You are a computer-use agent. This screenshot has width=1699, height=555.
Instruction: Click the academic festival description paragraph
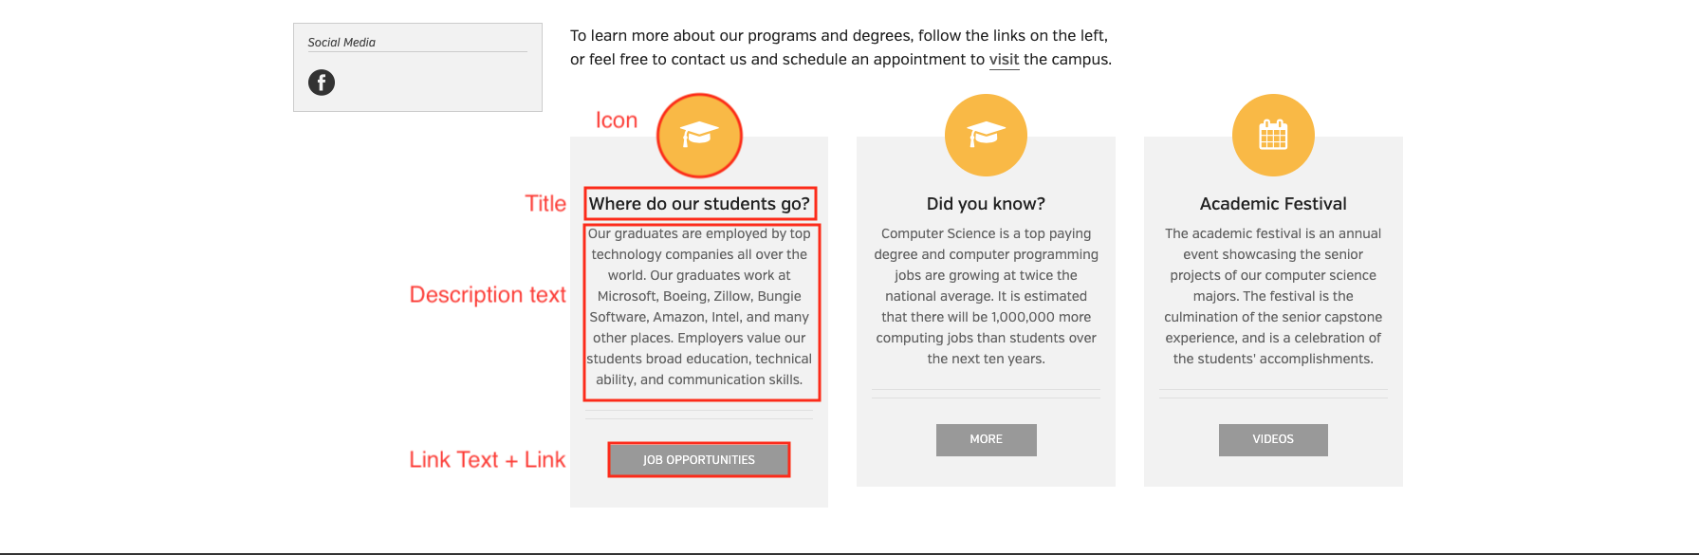pyautogui.click(x=1273, y=296)
